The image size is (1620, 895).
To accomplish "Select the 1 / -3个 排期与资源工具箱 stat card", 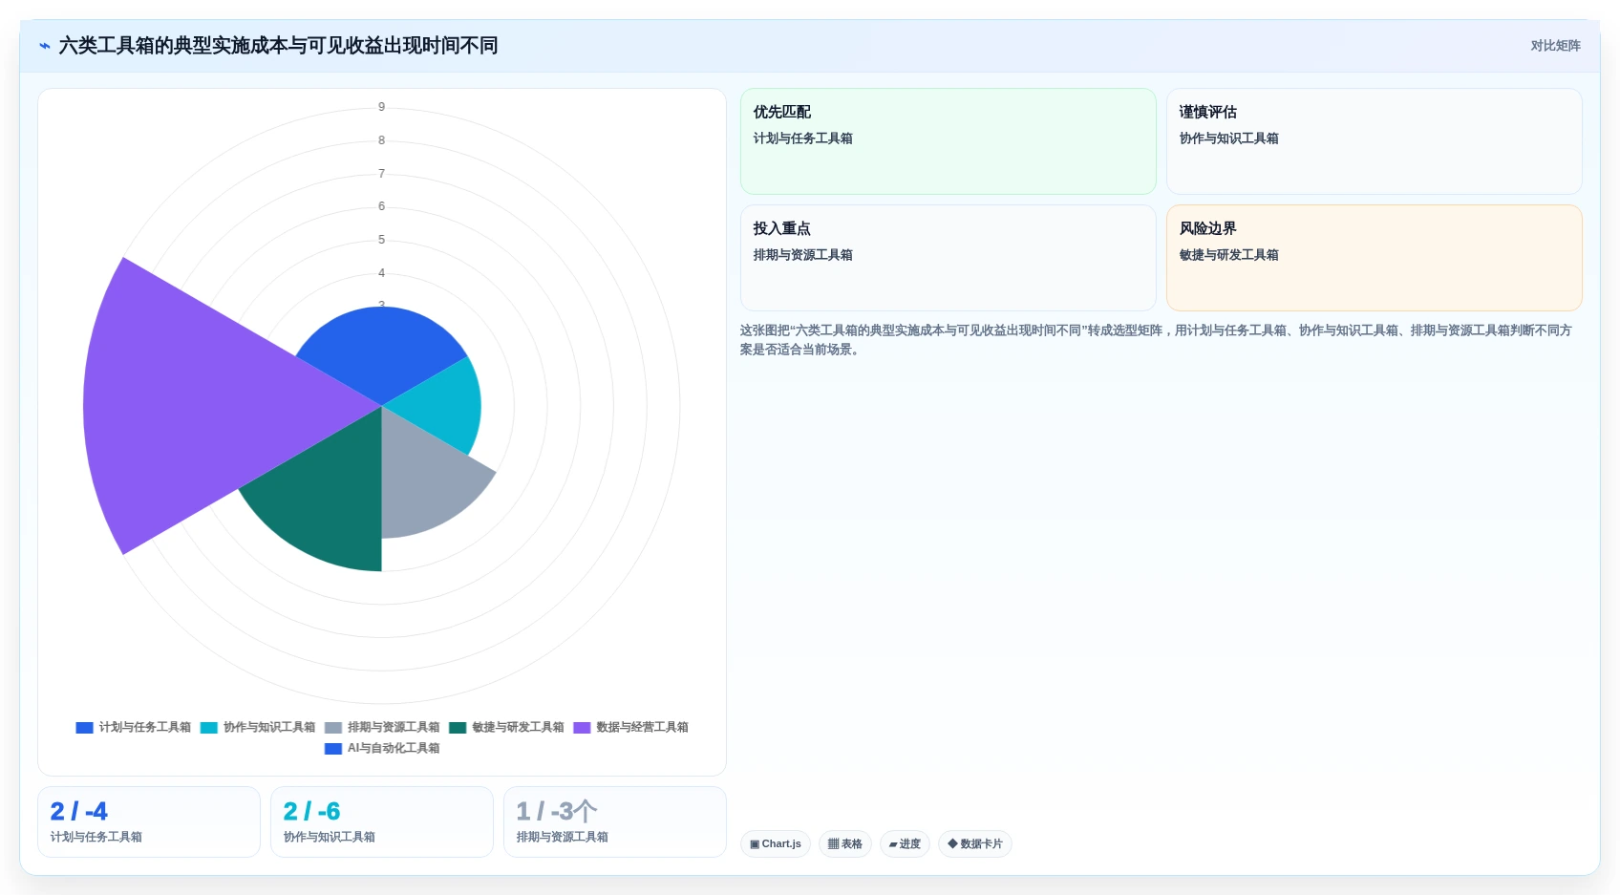I will coord(614,821).
